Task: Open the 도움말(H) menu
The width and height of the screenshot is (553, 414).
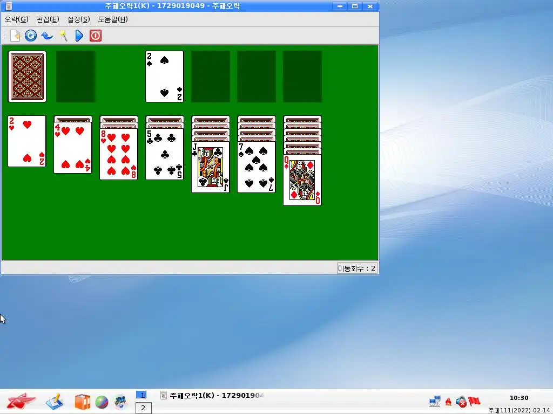Action: 113,19
